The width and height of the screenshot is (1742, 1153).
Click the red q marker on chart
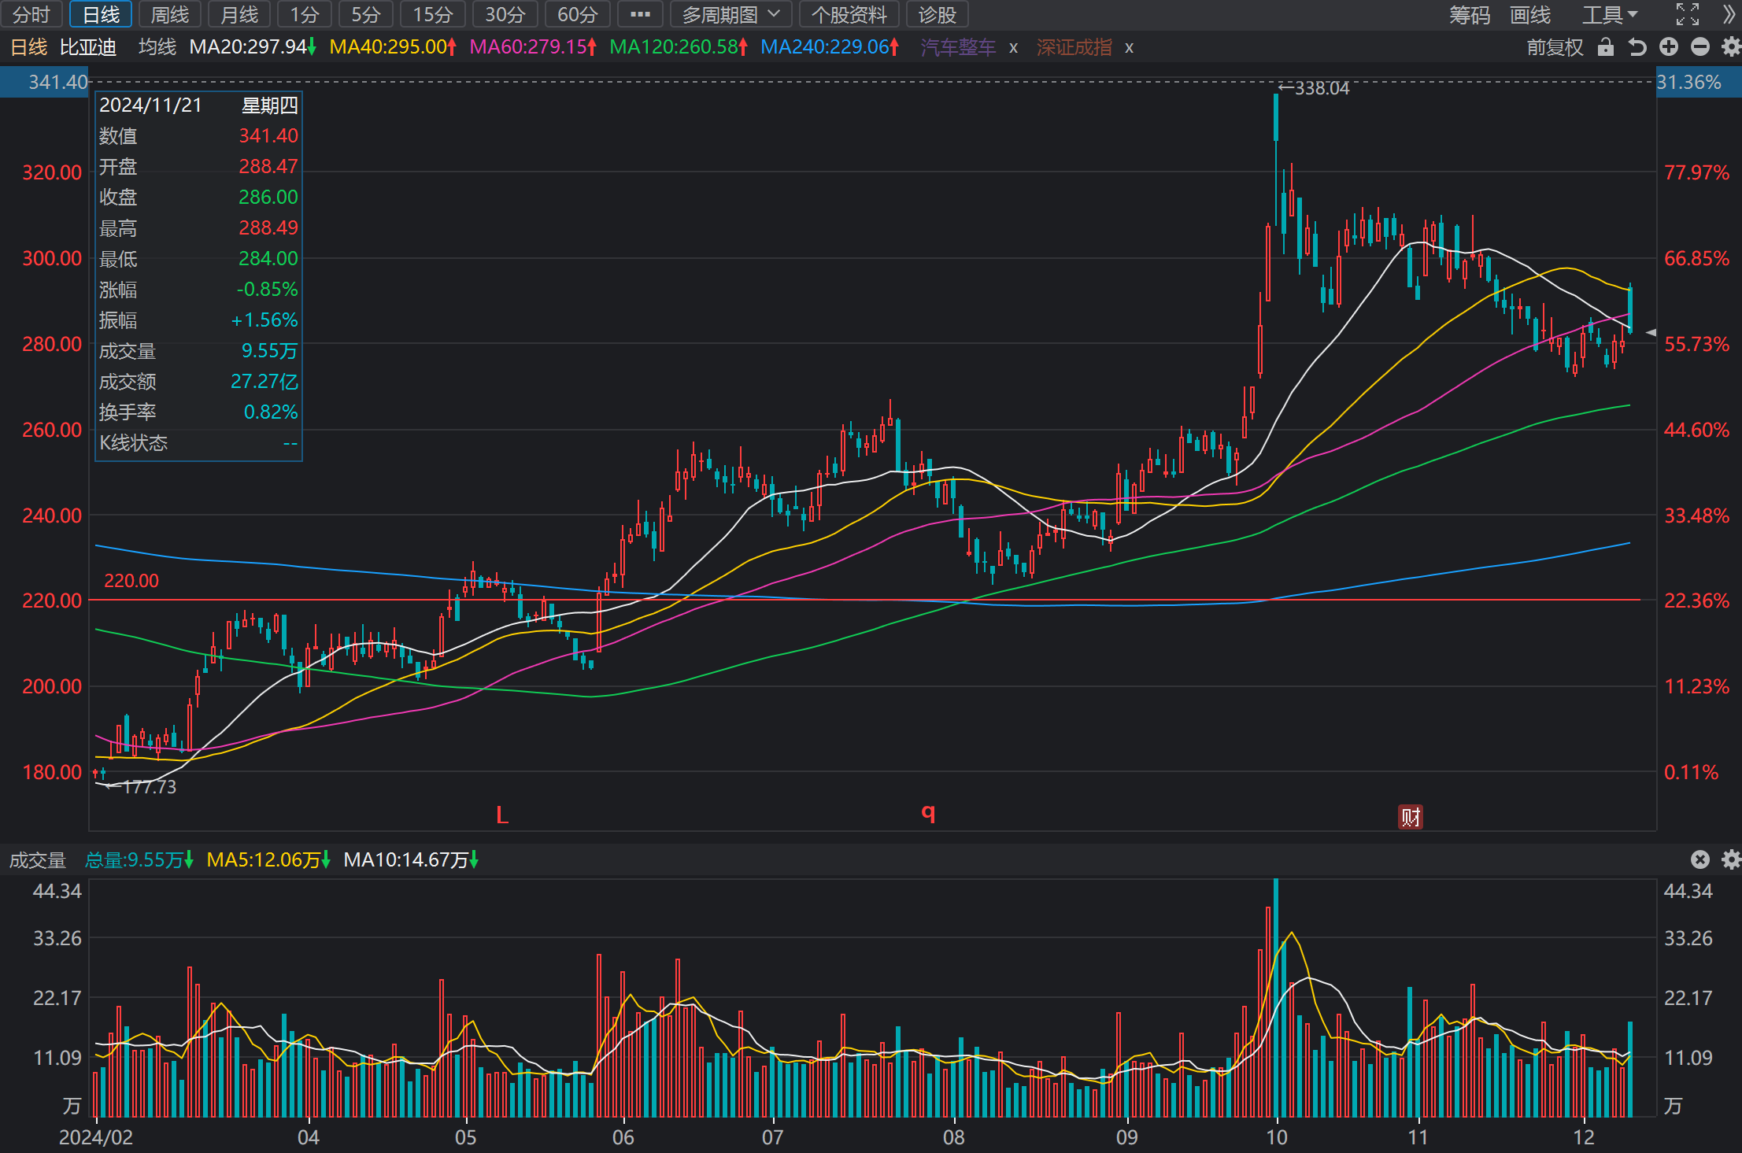(929, 812)
